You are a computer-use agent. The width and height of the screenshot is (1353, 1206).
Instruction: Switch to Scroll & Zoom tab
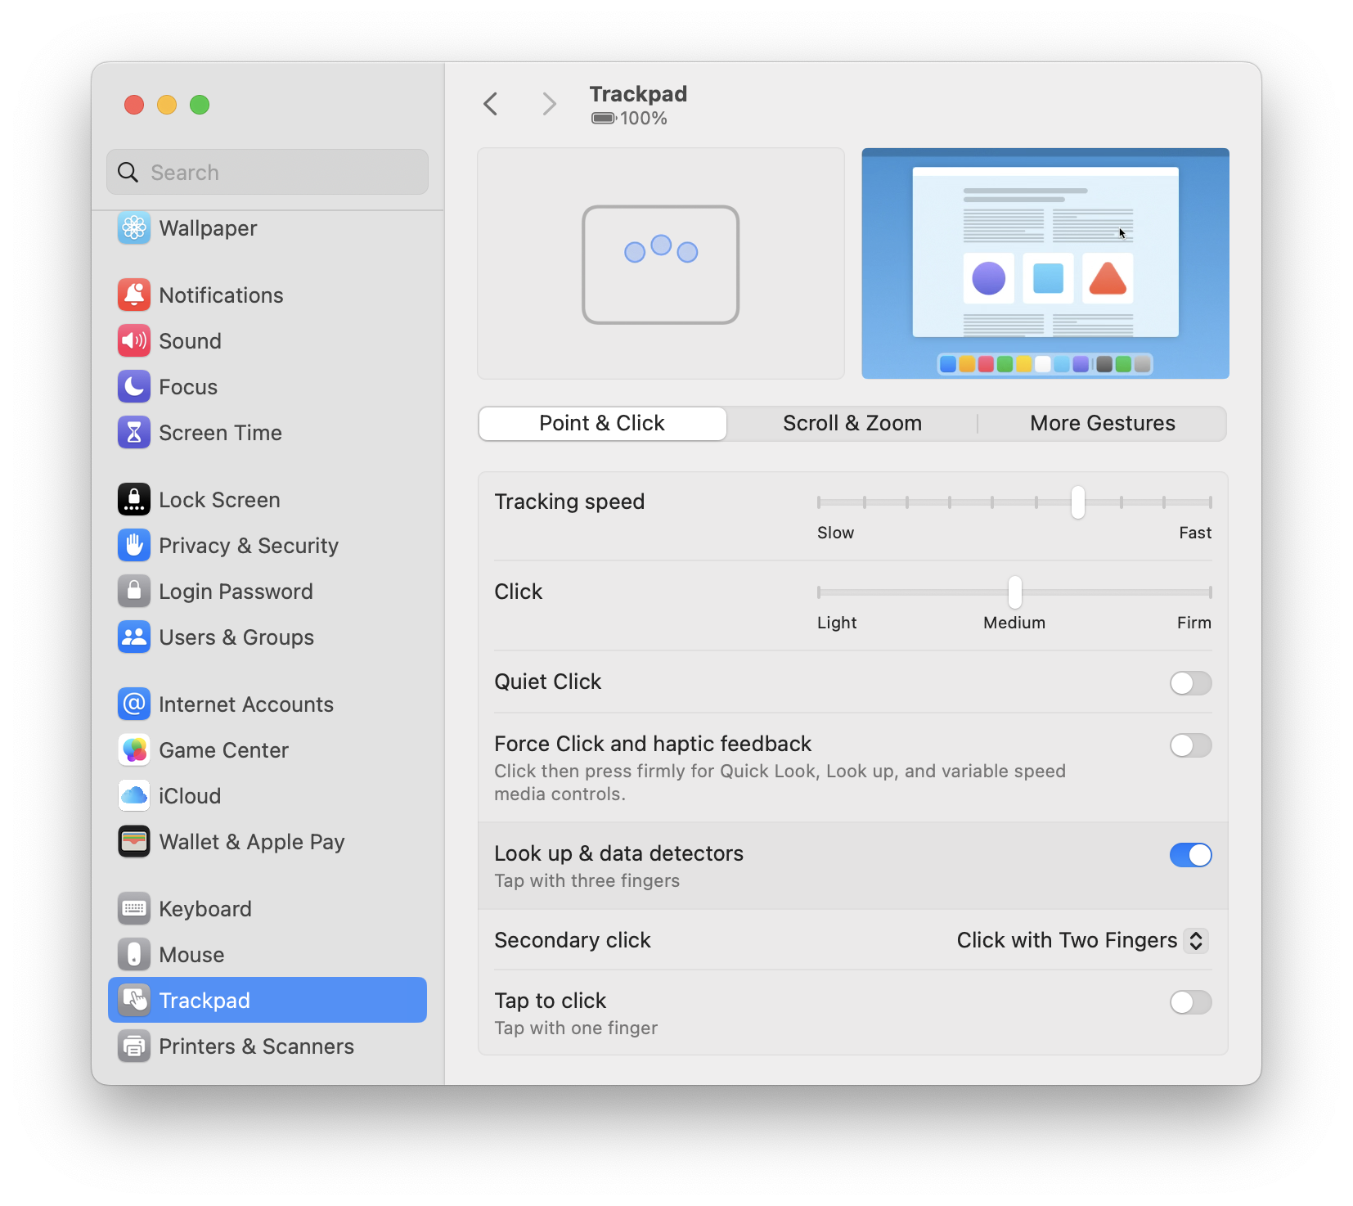[x=852, y=424]
